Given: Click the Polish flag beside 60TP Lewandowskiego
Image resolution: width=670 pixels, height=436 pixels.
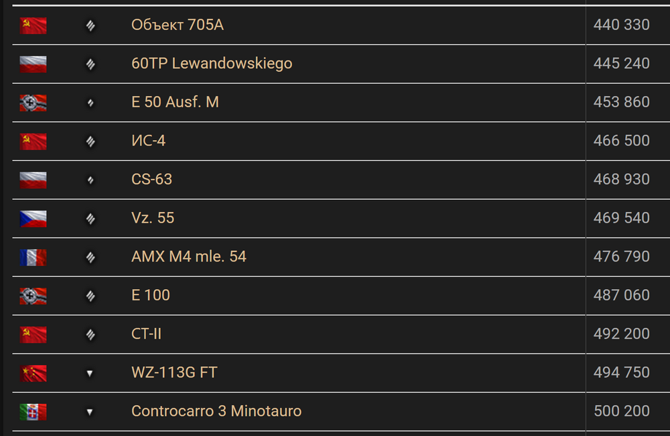Looking at the screenshot, I should 33,64.
